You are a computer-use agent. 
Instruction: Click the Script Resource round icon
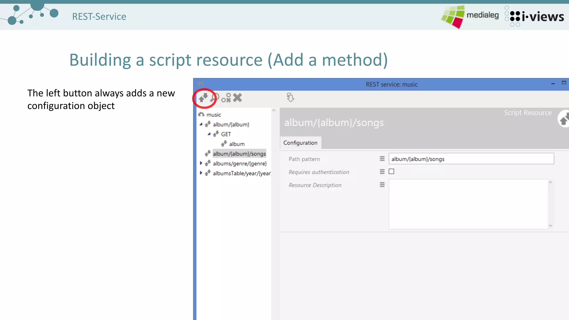point(563,119)
